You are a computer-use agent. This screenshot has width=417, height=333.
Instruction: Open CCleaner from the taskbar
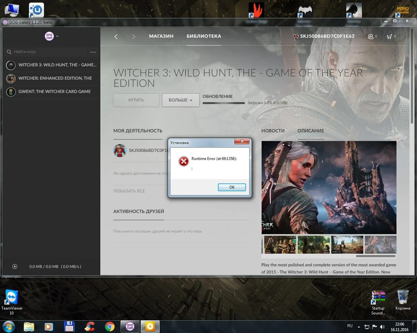[90, 326]
